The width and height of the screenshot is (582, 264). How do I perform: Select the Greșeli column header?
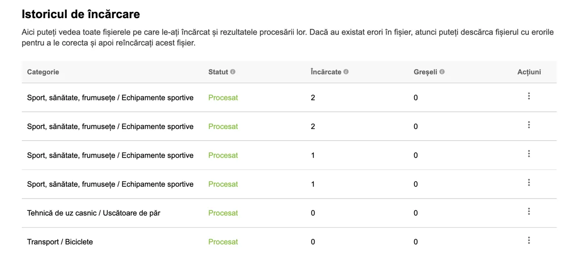[x=426, y=72]
